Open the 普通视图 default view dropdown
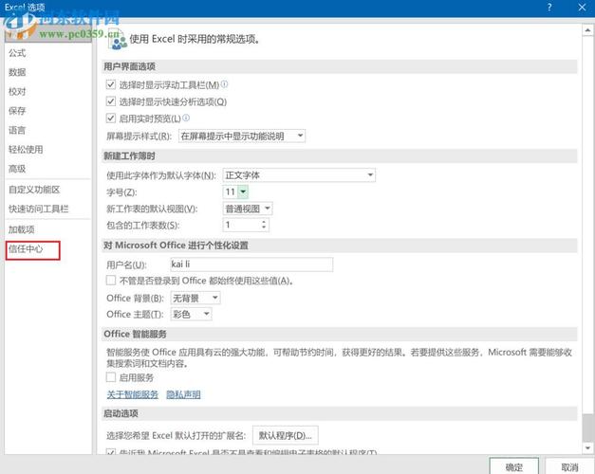 coord(248,209)
